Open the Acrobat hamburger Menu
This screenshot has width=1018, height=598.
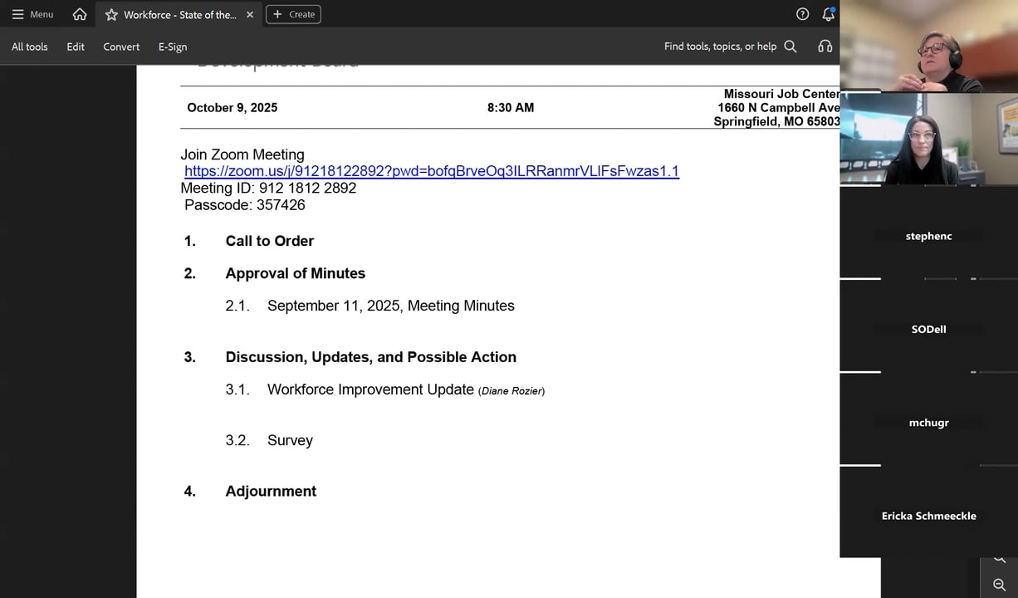click(18, 14)
